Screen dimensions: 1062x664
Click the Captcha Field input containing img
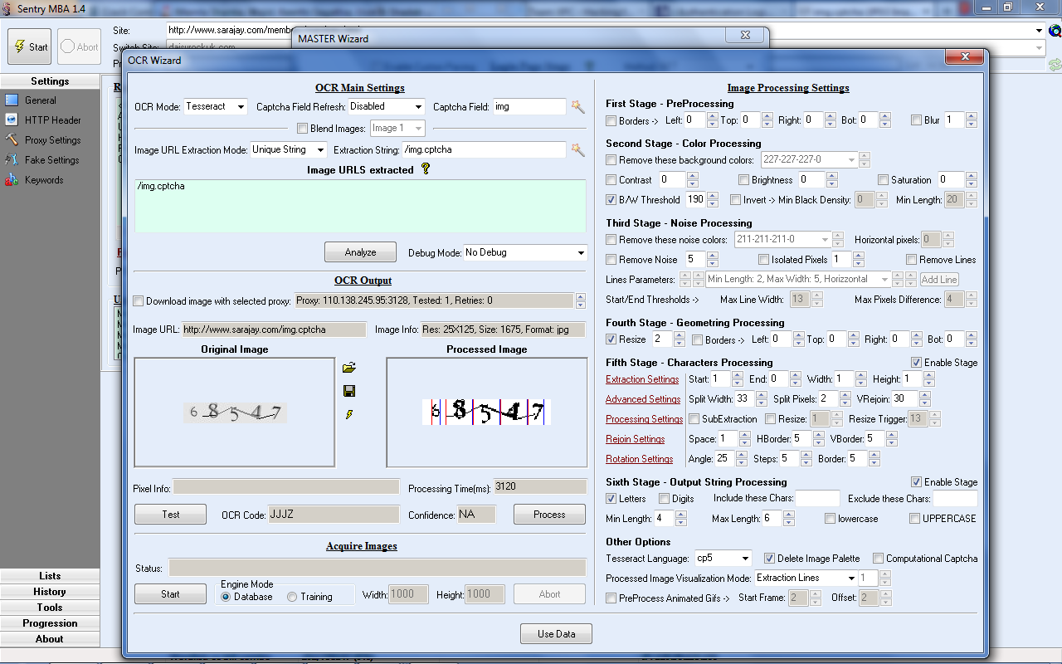[x=529, y=106]
